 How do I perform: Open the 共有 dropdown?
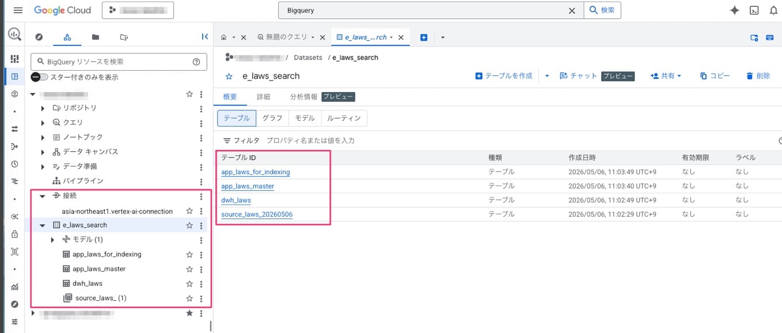point(666,76)
